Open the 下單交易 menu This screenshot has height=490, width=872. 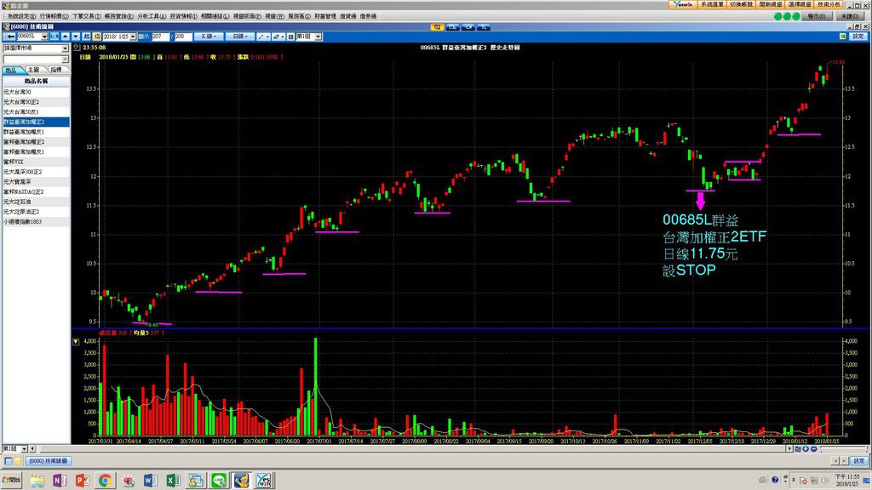click(86, 16)
